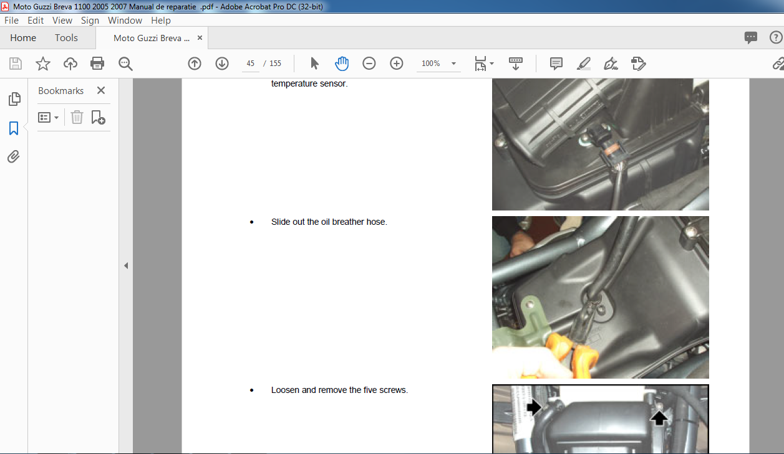Upload file to cloud icon
This screenshot has width=784, height=454.
point(70,64)
